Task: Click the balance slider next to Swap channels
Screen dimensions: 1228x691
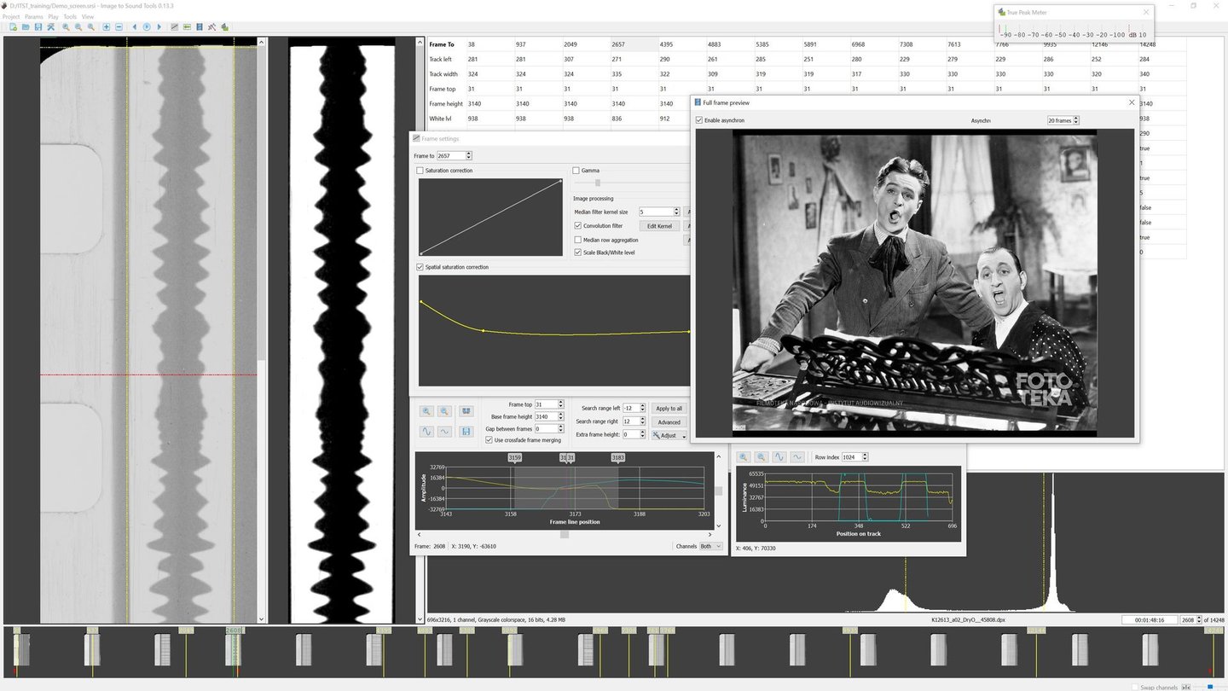Action: click(x=1210, y=687)
